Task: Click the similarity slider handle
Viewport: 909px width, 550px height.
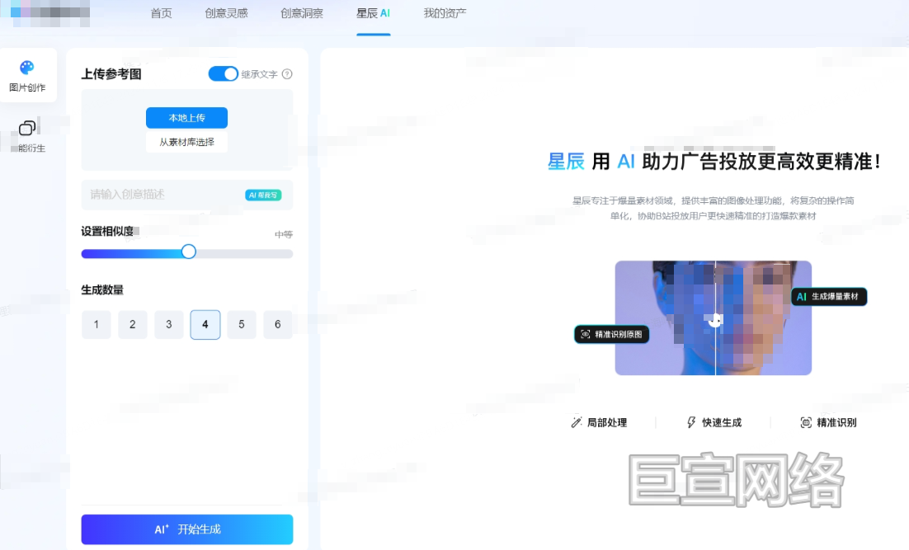Action: point(188,251)
